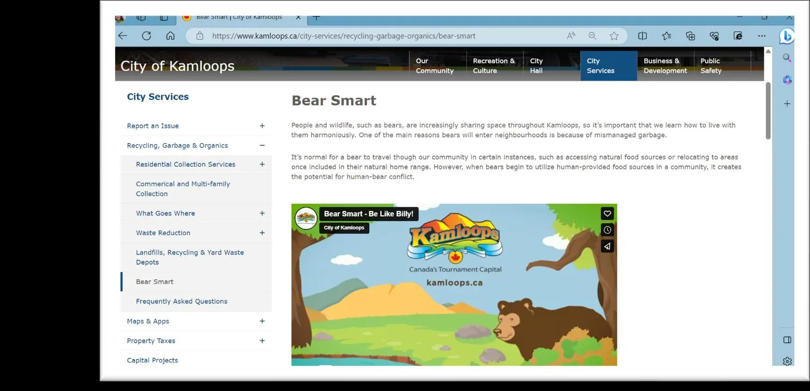This screenshot has height=391, width=810.
Task: Activate Read aloud in address bar
Action: (571, 36)
